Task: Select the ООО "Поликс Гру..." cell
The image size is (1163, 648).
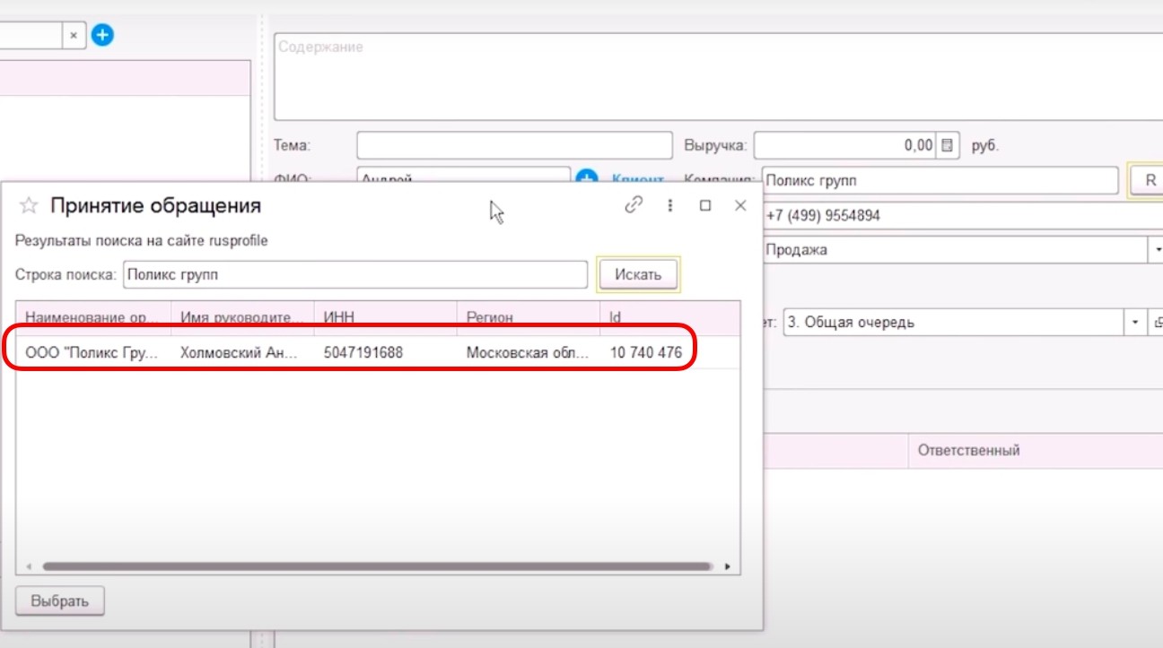Action: pyautogui.click(x=93, y=352)
